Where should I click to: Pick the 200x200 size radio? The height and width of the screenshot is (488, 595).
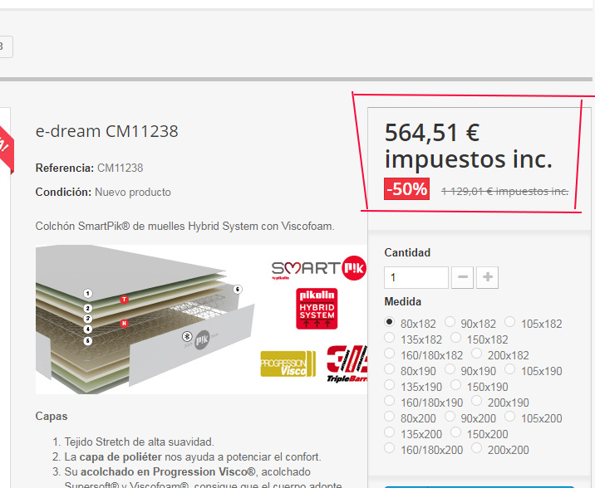point(477,447)
